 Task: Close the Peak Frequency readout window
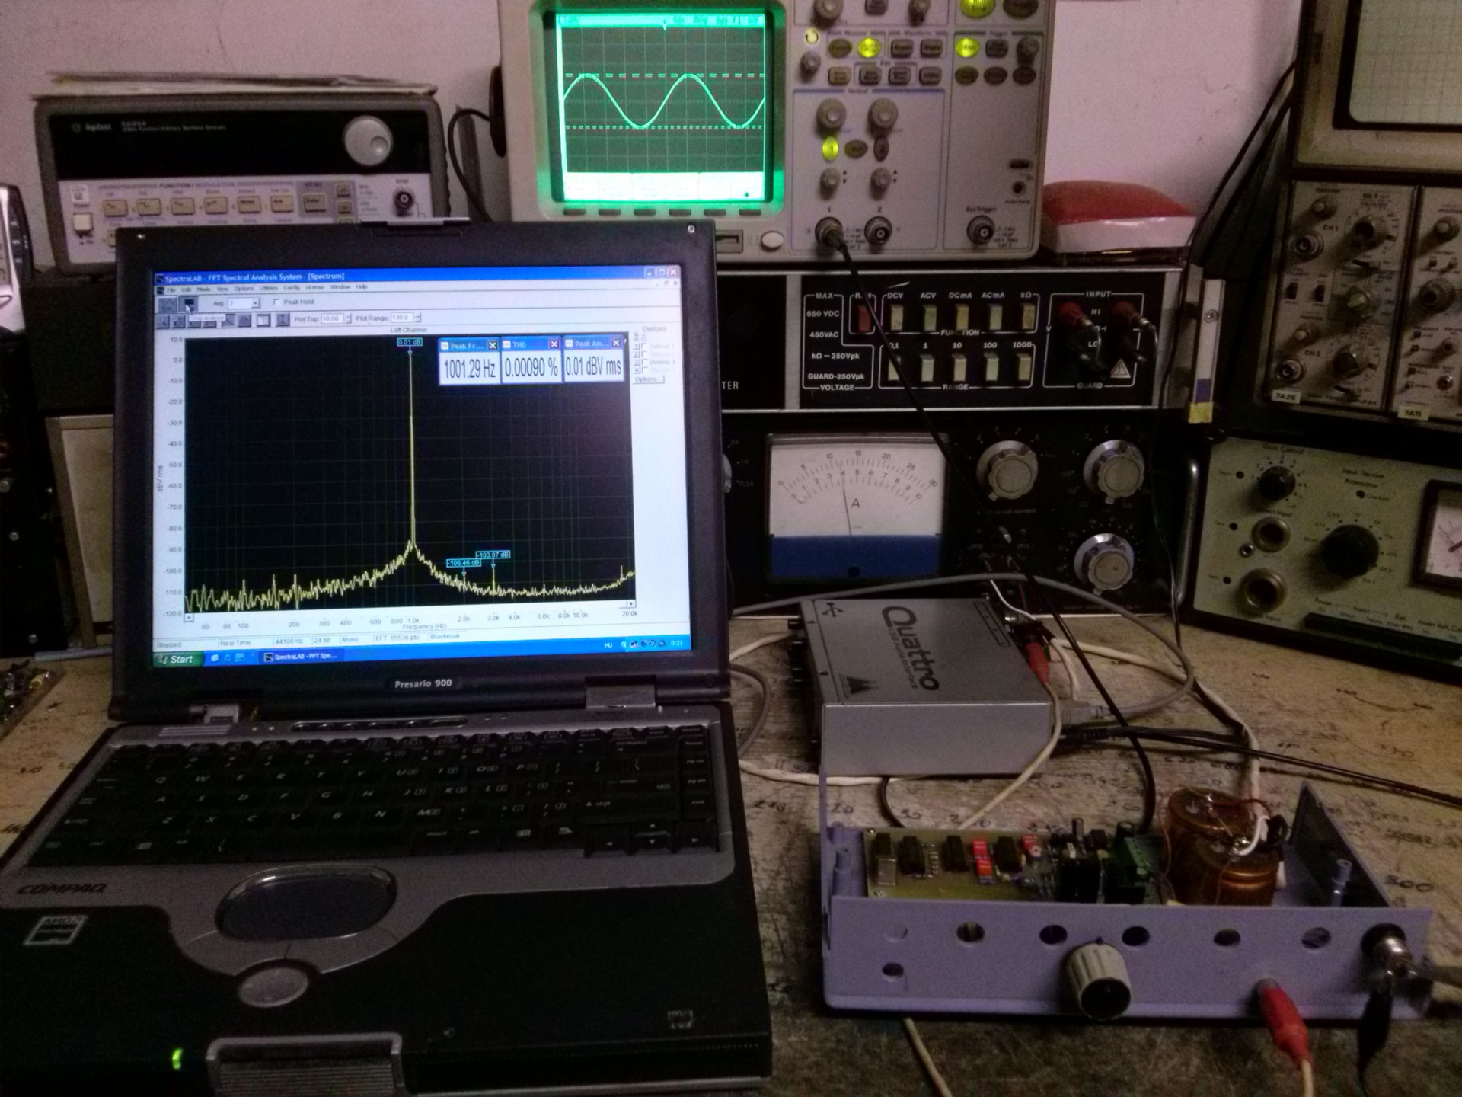click(492, 345)
